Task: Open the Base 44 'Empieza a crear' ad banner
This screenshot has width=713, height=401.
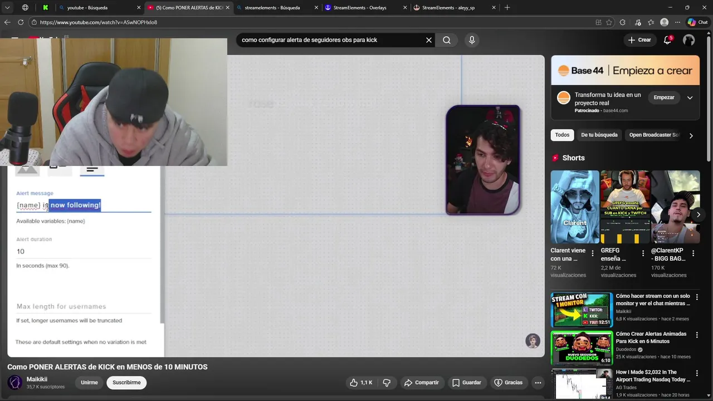Action: pos(625,71)
